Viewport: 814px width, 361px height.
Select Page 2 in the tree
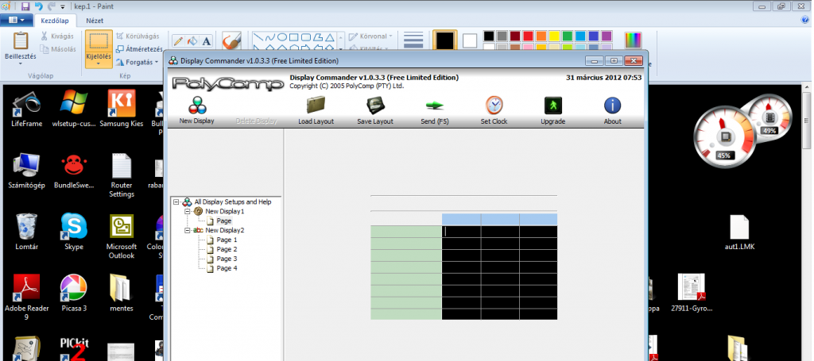(x=227, y=249)
